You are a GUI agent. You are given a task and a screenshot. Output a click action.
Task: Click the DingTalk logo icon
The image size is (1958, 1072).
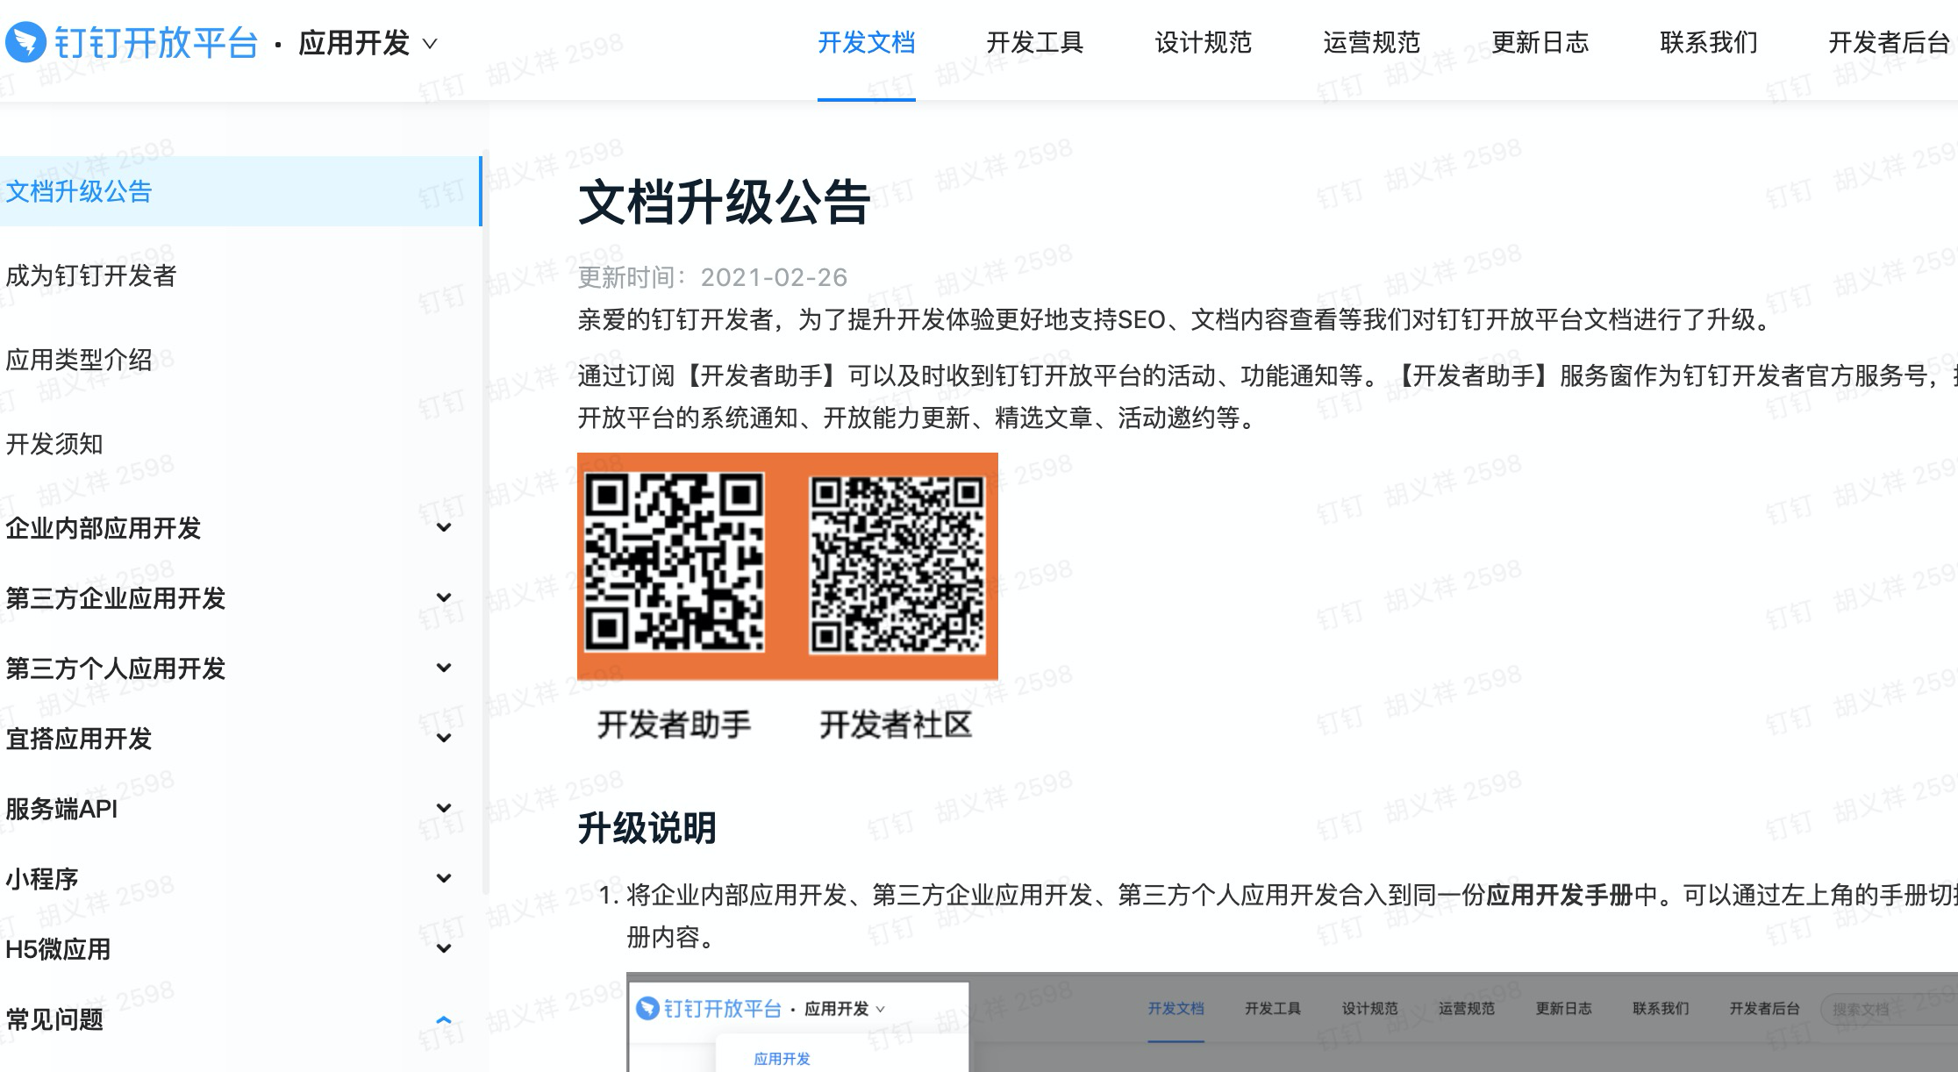(25, 42)
